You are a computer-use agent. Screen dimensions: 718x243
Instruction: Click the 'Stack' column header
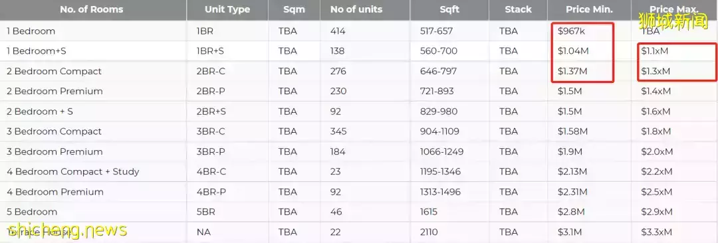pyautogui.click(x=518, y=9)
